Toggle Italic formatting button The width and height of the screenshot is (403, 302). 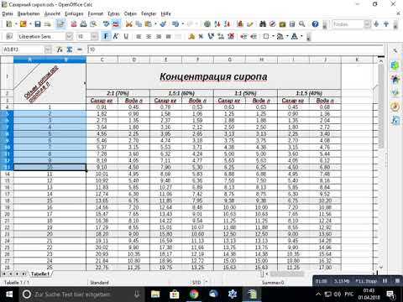tap(116, 36)
